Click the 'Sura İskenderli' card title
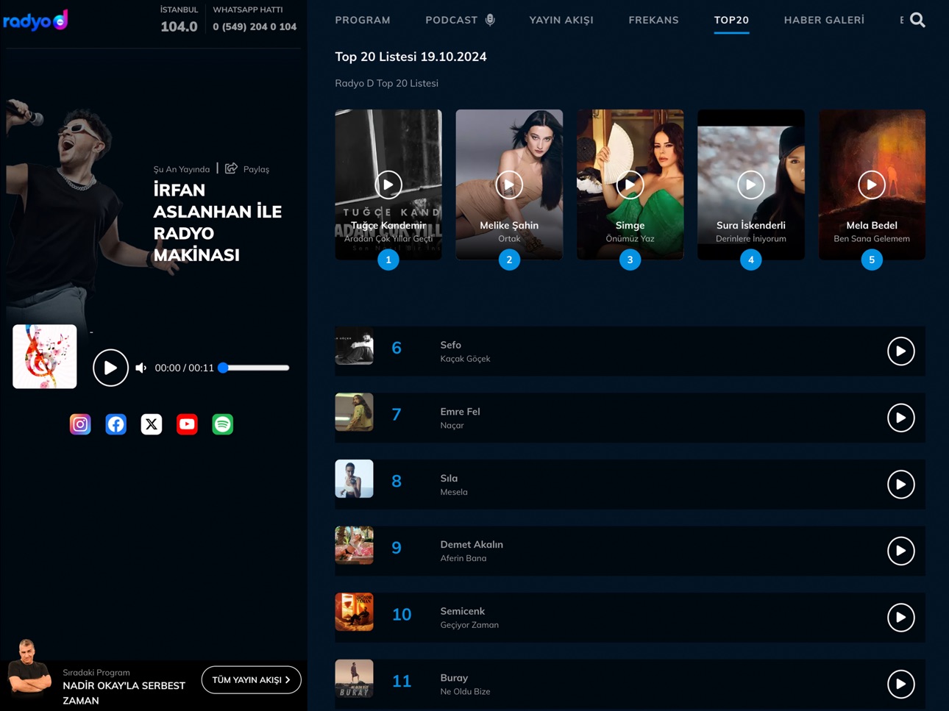Image resolution: width=949 pixels, height=711 pixels. pos(750,226)
